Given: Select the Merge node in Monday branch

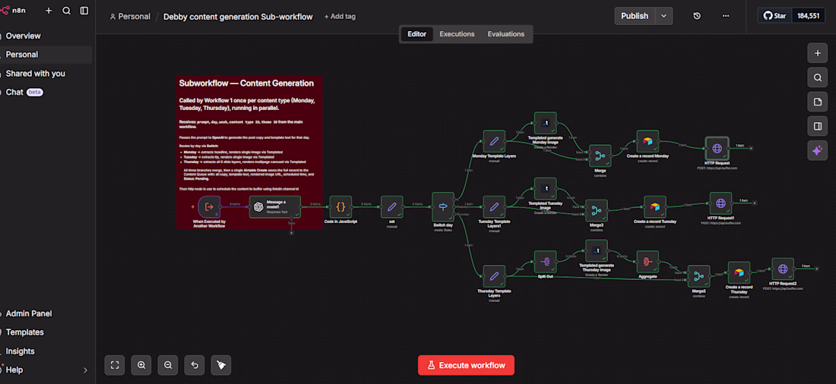Looking at the screenshot, I should click(600, 156).
